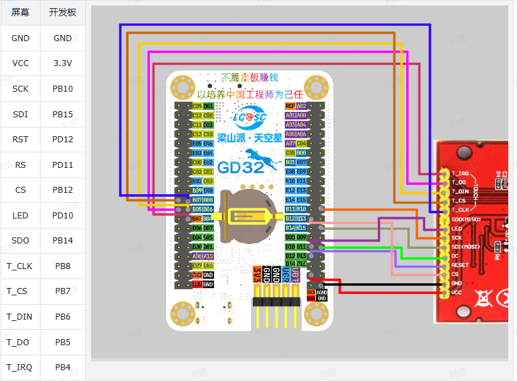Select the PB7 table cell
The width and height of the screenshot is (517, 381).
[63, 291]
